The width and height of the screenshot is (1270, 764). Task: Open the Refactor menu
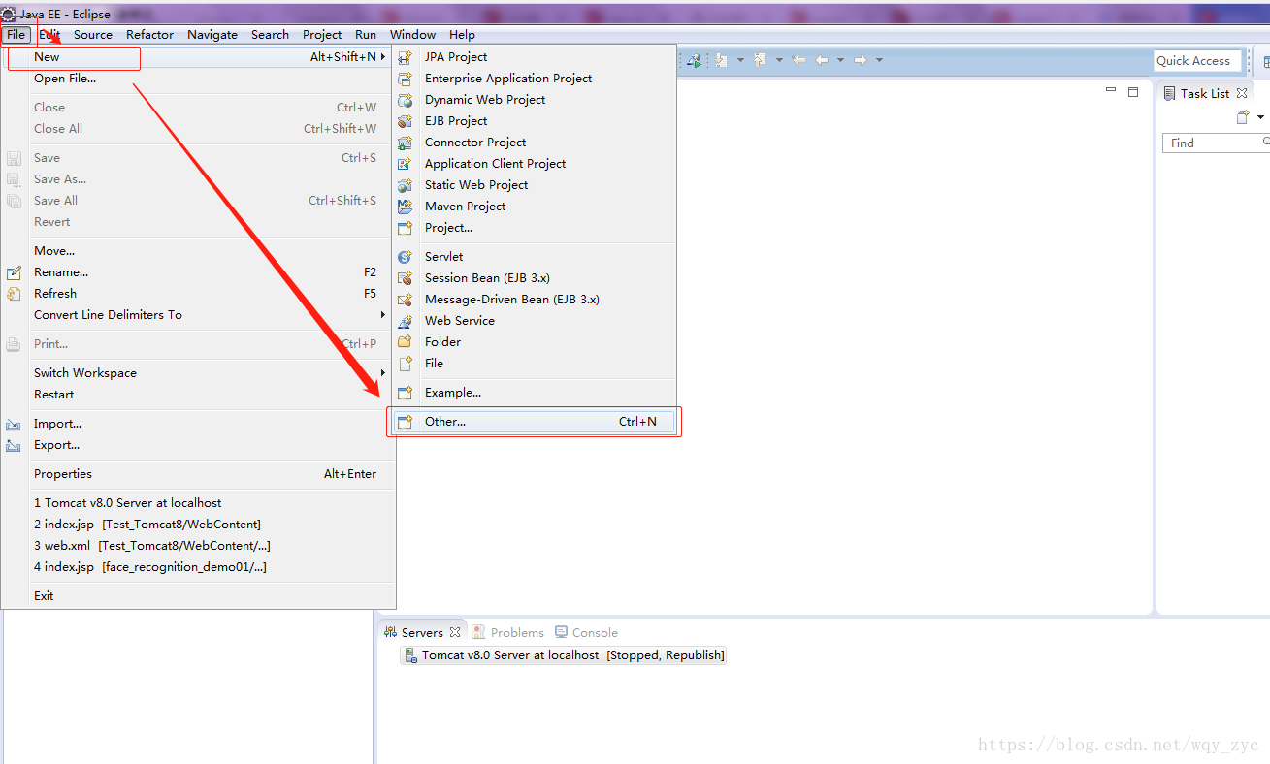[x=149, y=35]
